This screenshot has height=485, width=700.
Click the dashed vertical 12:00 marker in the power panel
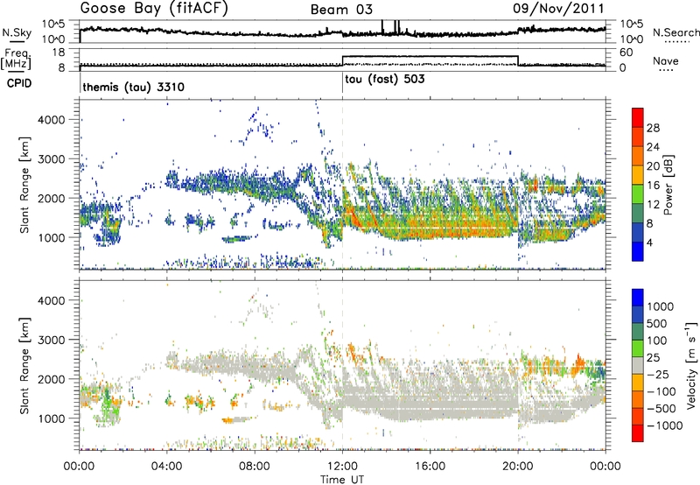tap(342, 184)
